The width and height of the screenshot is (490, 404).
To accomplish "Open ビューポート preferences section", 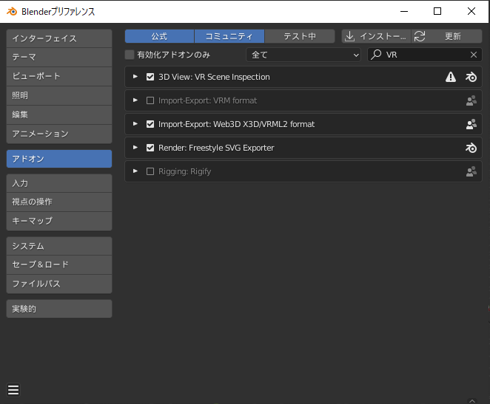I will 59,76.
